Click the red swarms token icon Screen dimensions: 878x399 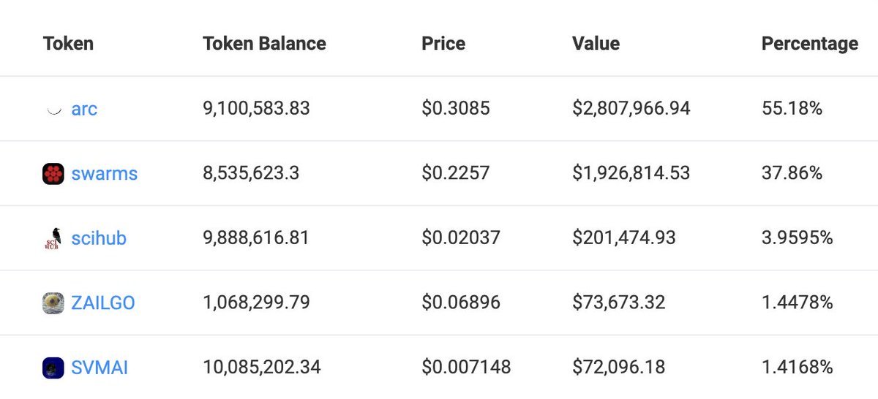tap(53, 174)
